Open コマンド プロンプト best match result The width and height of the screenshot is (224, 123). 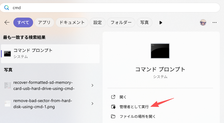(x=50, y=54)
